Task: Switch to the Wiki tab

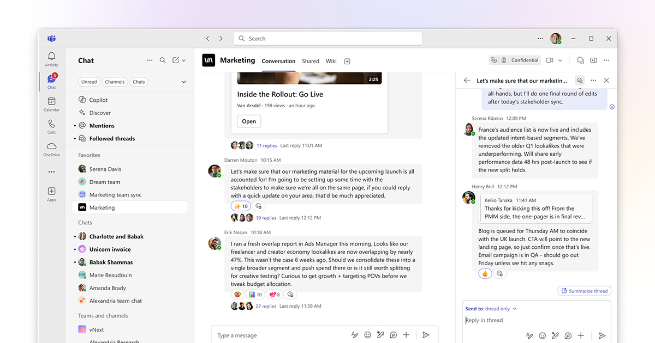Action: (x=331, y=61)
